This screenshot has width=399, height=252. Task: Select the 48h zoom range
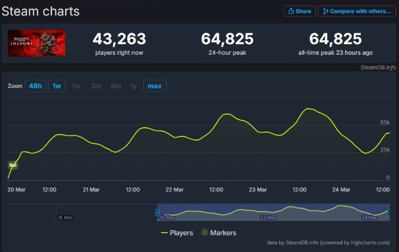35,86
